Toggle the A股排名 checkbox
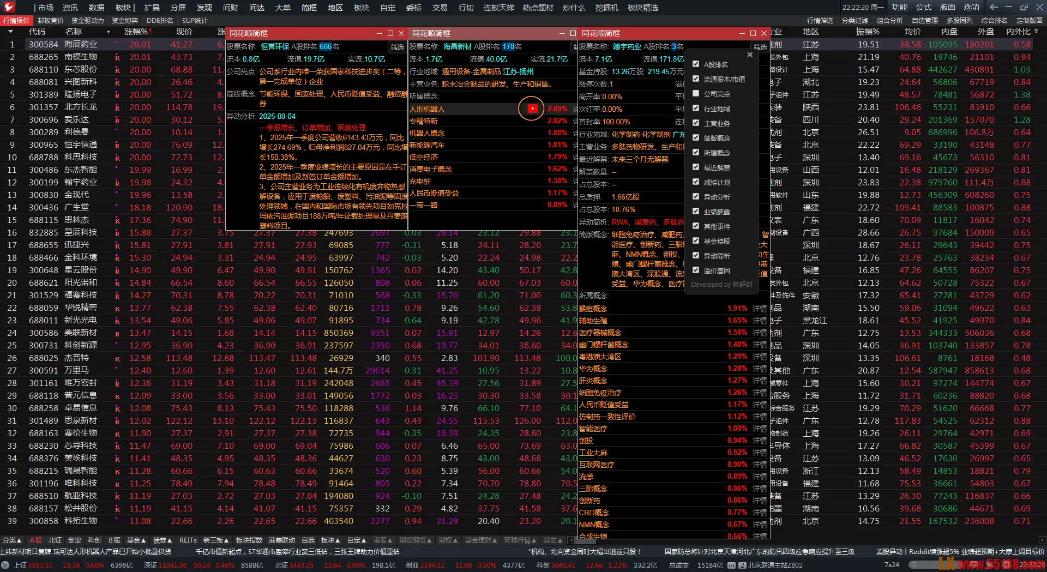1047x572 pixels. point(696,64)
